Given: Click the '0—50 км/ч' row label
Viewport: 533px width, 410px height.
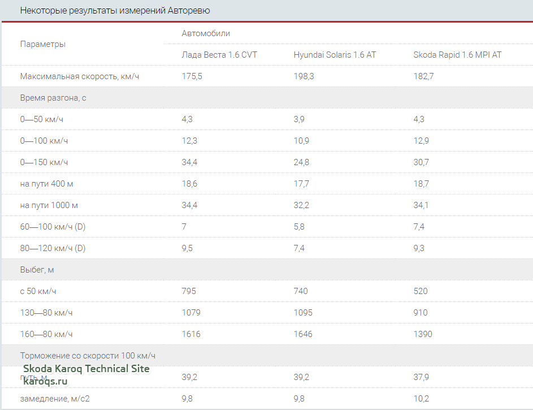Looking at the screenshot, I should click(41, 119).
